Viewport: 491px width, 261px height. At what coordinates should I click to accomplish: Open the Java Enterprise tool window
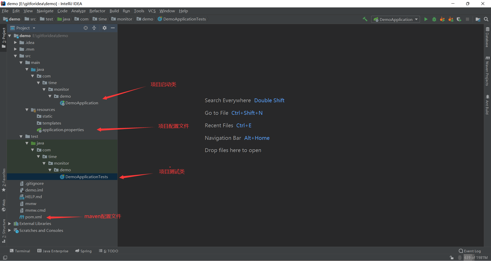click(53, 251)
